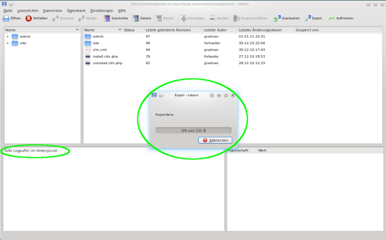Click the file list Name column sort arrow
The height and width of the screenshot is (240, 386).
[120, 30]
